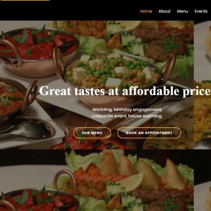
Task: Click the peas and paneer curry bowl image
Action: pyautogui.click(x=113, y=73)
